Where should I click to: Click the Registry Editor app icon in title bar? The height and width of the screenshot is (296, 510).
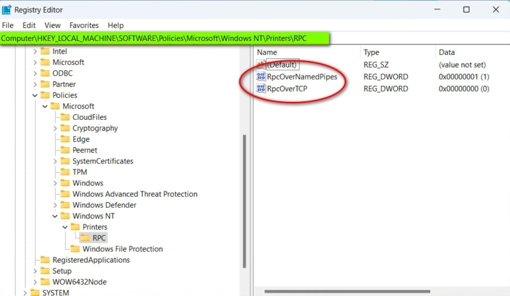pyautogui.click(x=7, y=9)
